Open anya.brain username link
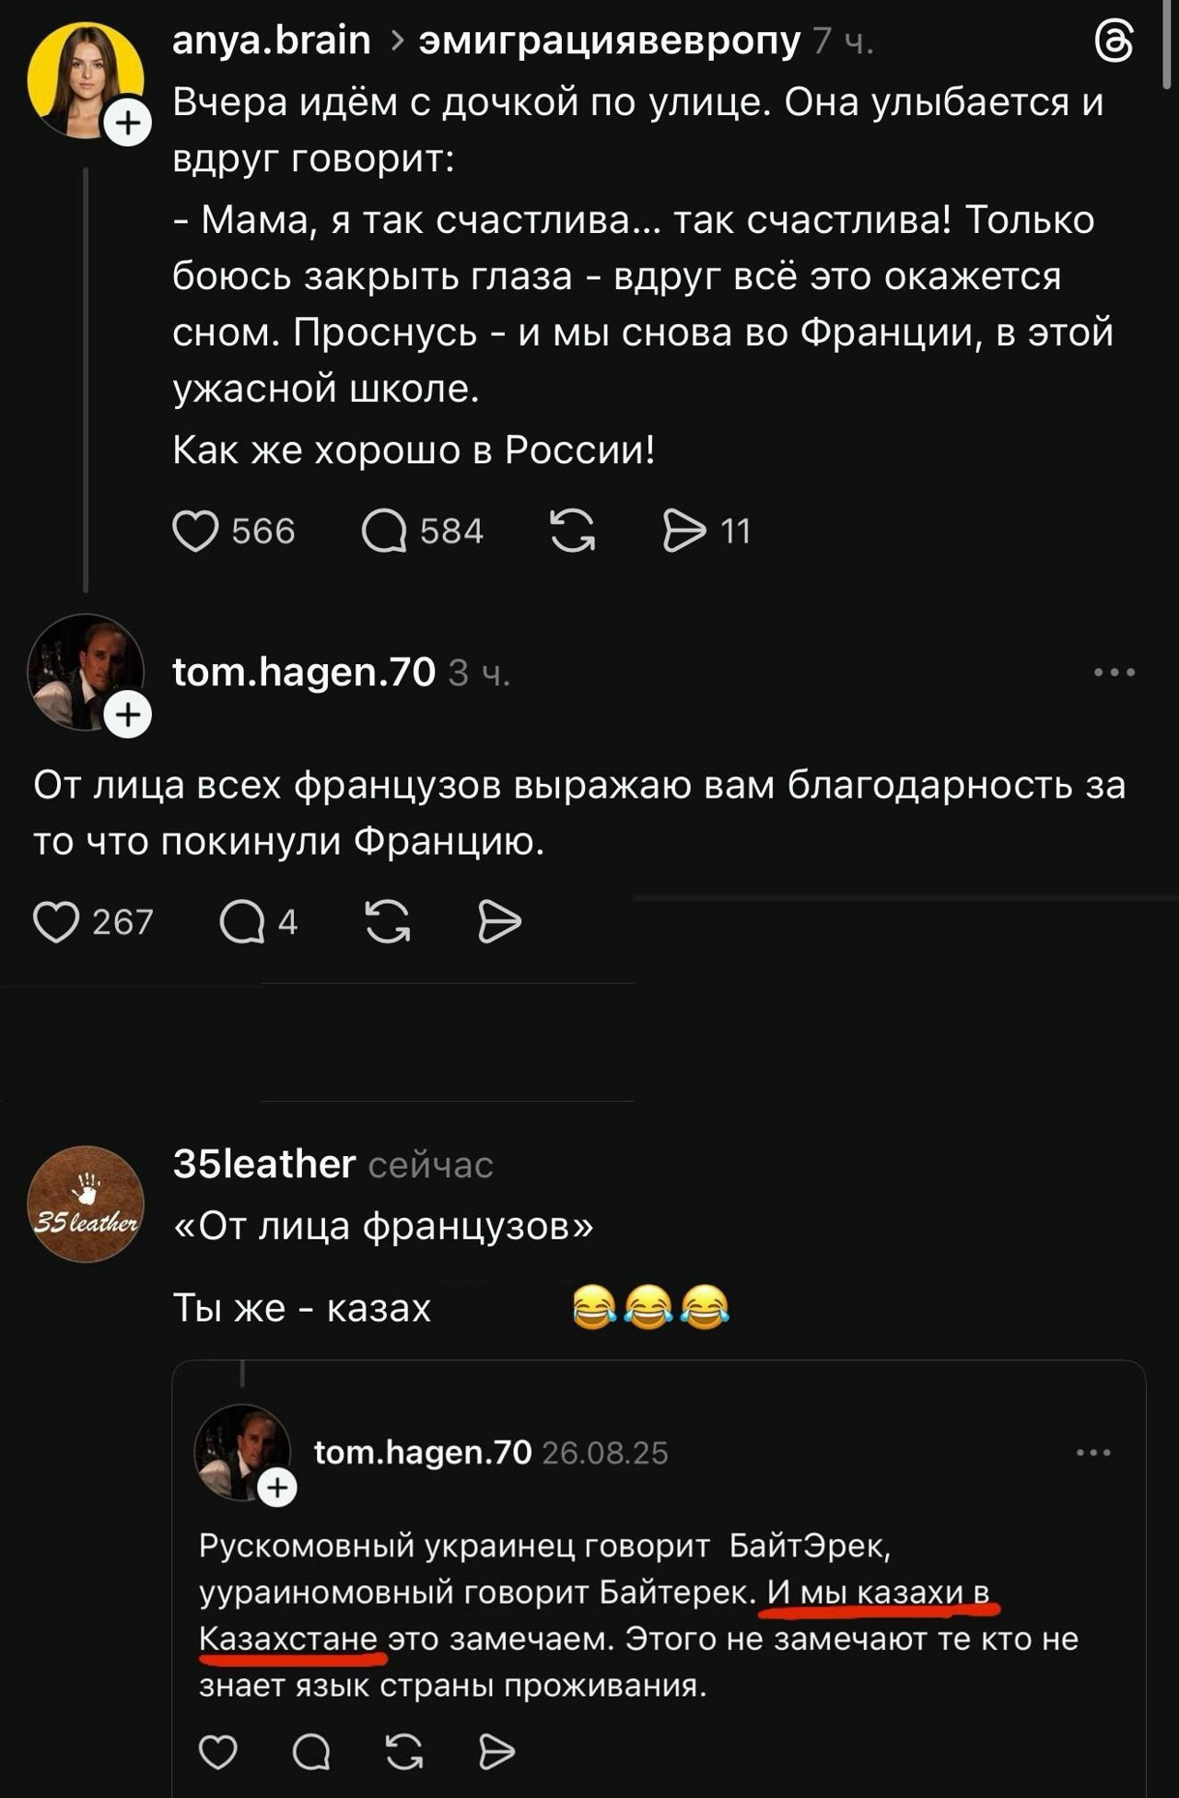Viewport: 1179px width, 1798px height. coord(271,41)
